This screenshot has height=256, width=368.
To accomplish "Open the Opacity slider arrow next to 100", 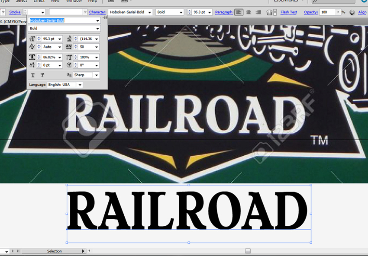I will click(x=338, y=12).
